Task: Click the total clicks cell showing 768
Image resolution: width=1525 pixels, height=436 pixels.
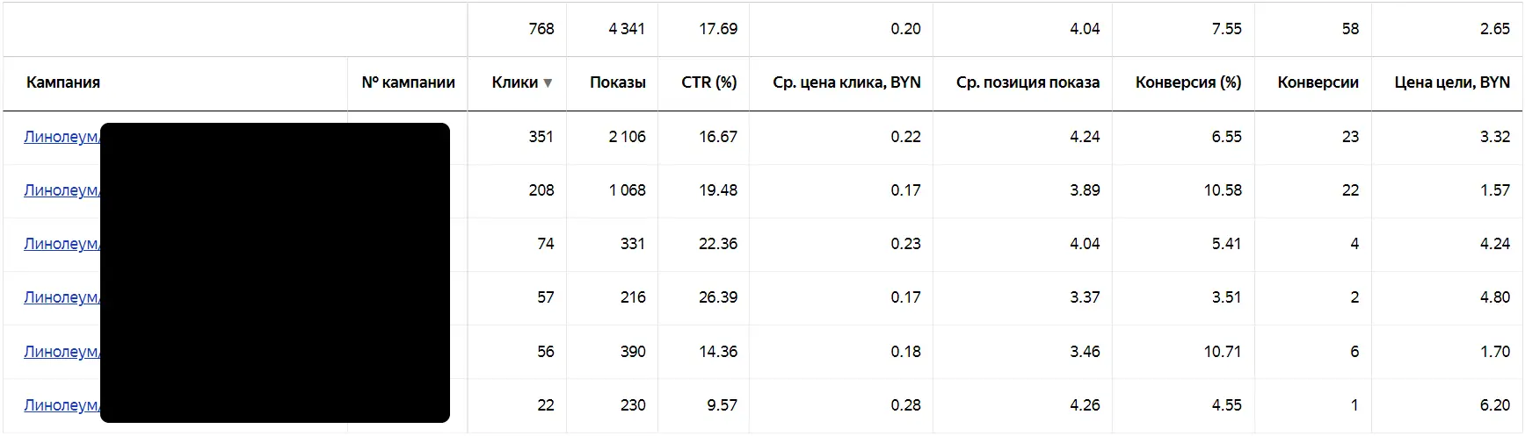Action: pyautogui.click(x=541, y=29)
